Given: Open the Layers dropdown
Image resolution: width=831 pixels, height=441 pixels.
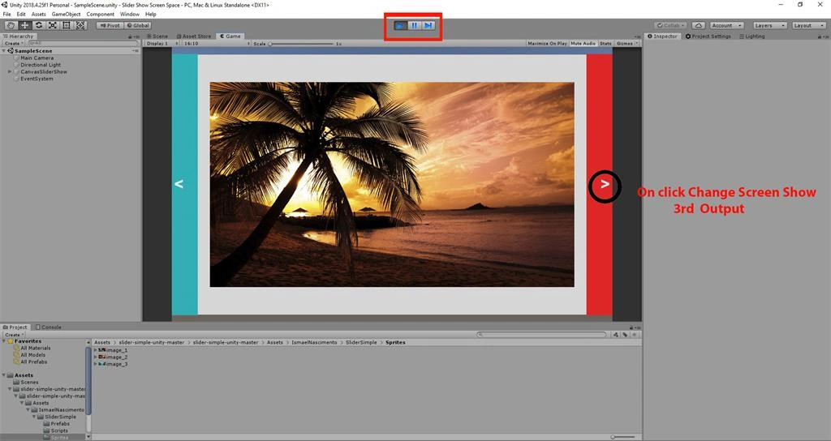Looking at the screenshot, I should point(770,25).
